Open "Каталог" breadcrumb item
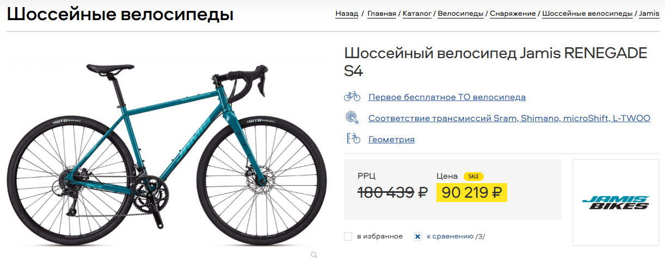This screenshot has height=264, width=665. 417,14
